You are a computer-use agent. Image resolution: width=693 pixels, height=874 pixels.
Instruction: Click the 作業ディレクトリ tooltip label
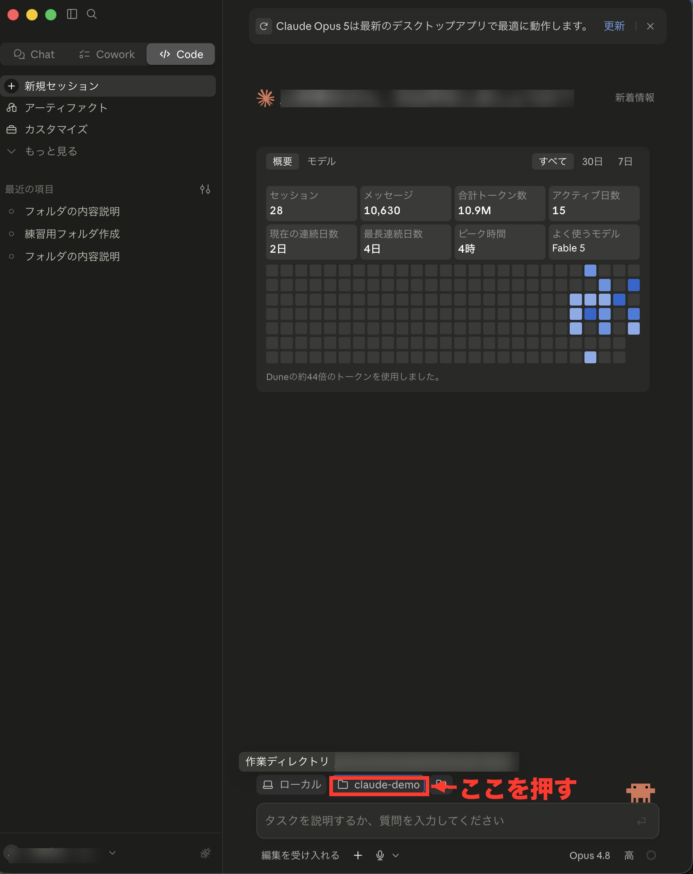(x=287, y=761)
